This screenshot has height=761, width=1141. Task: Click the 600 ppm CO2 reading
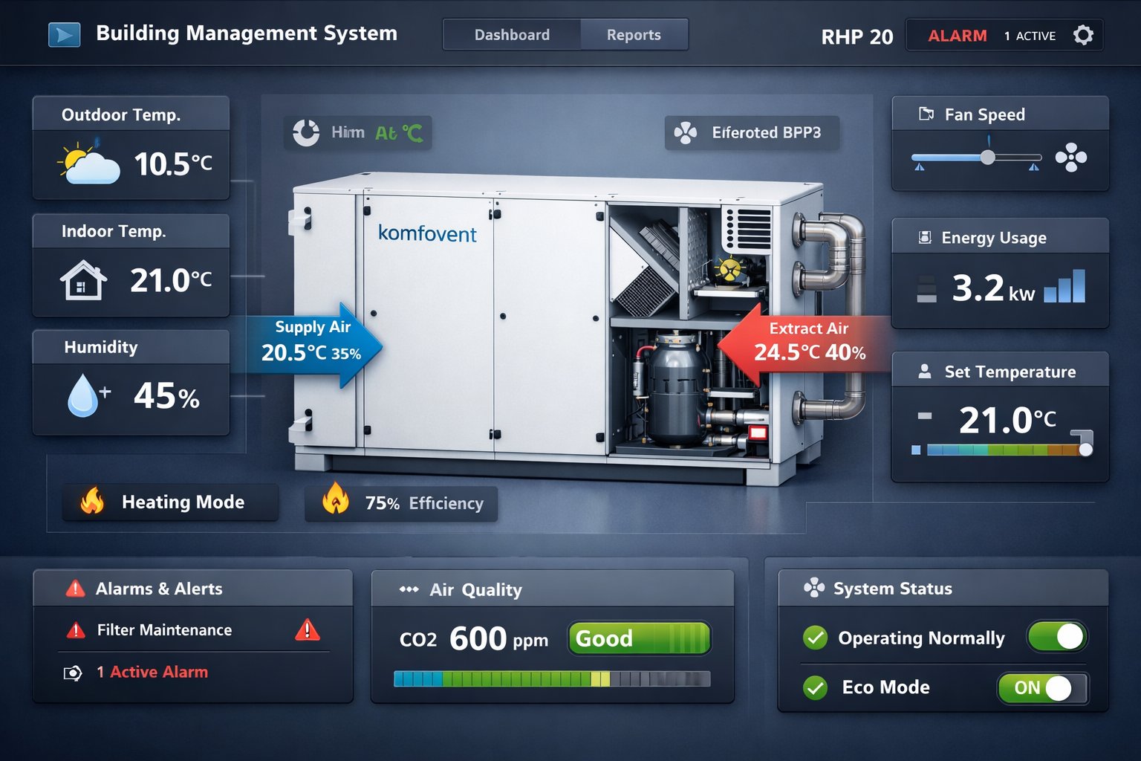498,639
